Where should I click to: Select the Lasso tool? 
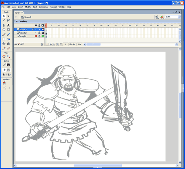[x=9, y=20]
